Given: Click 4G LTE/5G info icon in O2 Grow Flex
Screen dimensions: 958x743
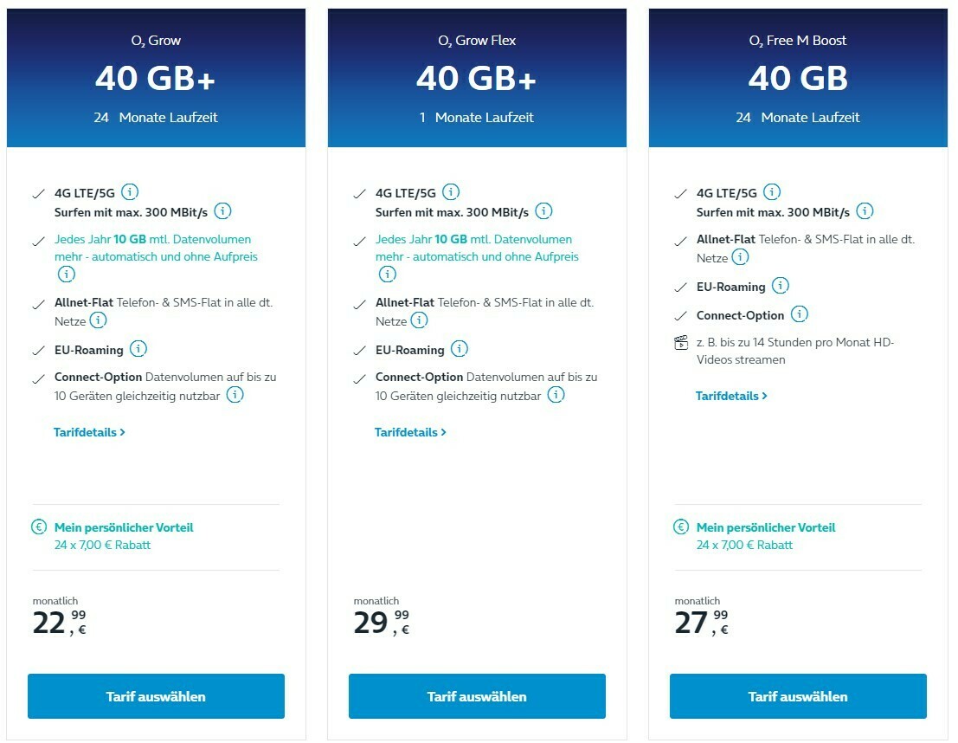Looking at the screenshot, I should point(451,192).
